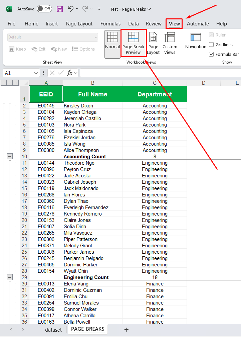This screenshot has width=241, height=337.
Task: Click the Name Box showing A1
Action: [x=18, y=73]
